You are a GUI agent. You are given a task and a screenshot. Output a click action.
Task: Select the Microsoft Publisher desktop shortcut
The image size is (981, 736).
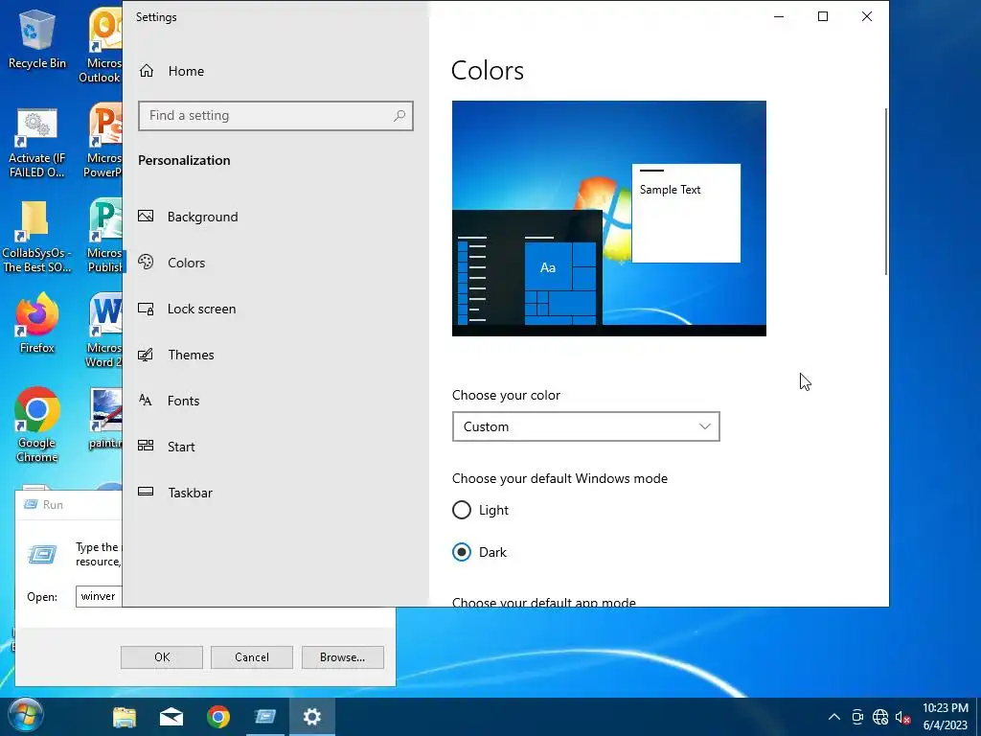(x=104, y=236)
